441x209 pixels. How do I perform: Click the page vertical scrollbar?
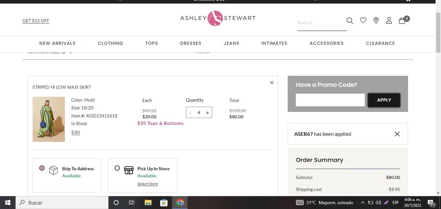[x=438, y=32]
